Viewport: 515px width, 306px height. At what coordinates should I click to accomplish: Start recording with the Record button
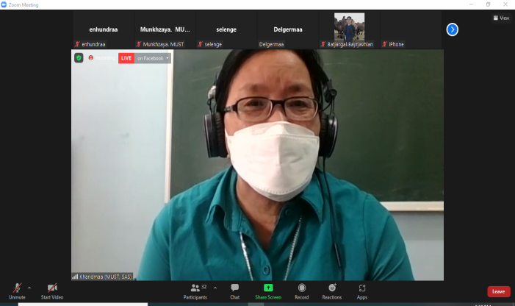tap(301, 291)
